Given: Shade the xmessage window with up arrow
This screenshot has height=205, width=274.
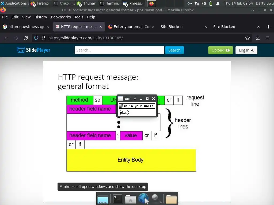Looking at the screenshot, I should pyautogui.click(x=135, y=99).
